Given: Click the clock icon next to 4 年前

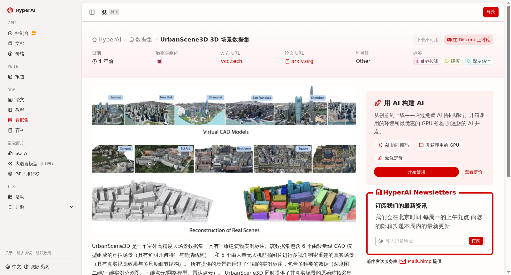Looking at the screenshot, I should coord(95,61).
